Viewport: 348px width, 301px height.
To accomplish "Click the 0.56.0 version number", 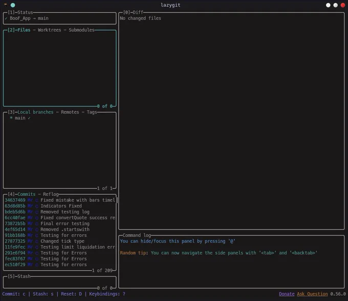I will tap(338, 294).
